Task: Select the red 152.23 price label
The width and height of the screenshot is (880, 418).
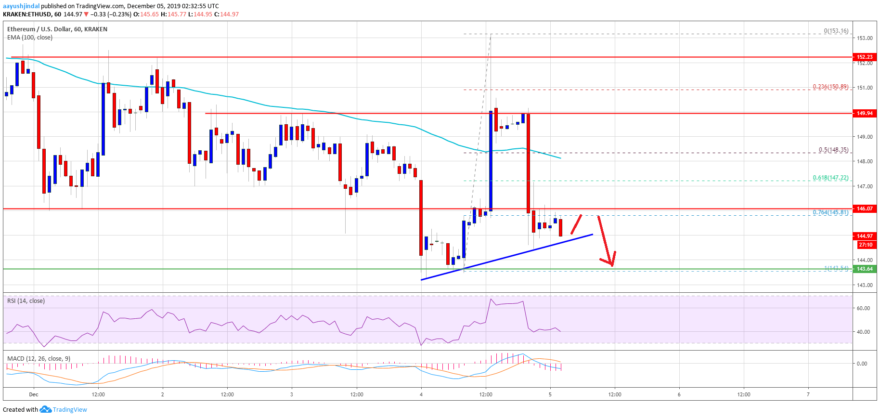Action: pos(865,57)
